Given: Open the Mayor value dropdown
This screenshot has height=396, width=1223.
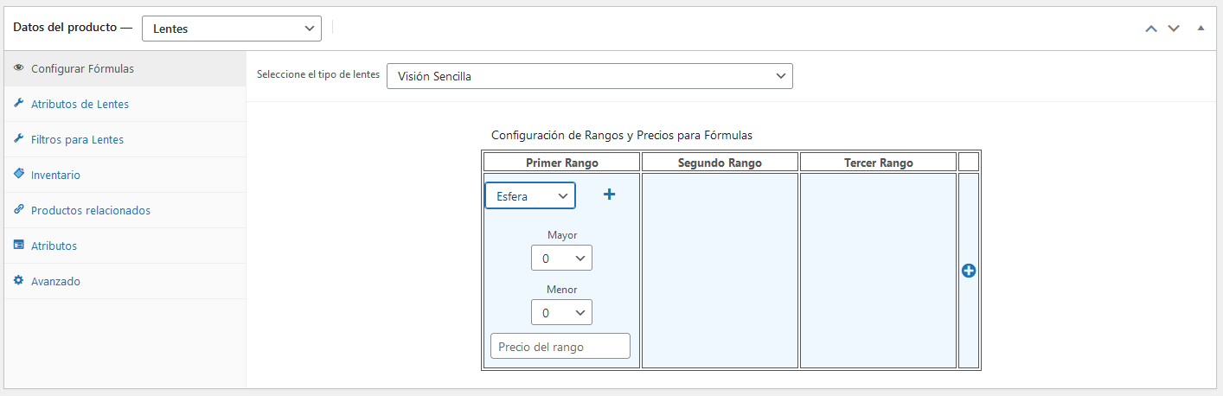Looking at the screenshot, I should click(x=561, y=258).
